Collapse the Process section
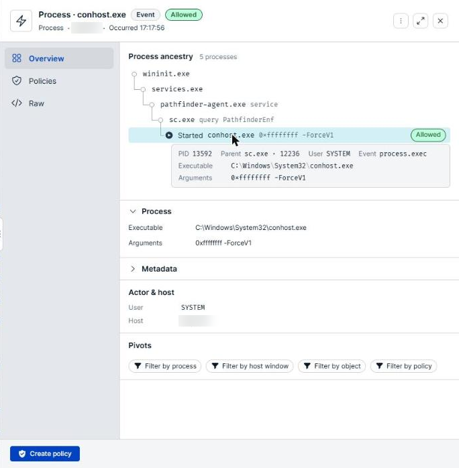The height and width of the screenshot is (468, 459). click(x=133, y=211)
